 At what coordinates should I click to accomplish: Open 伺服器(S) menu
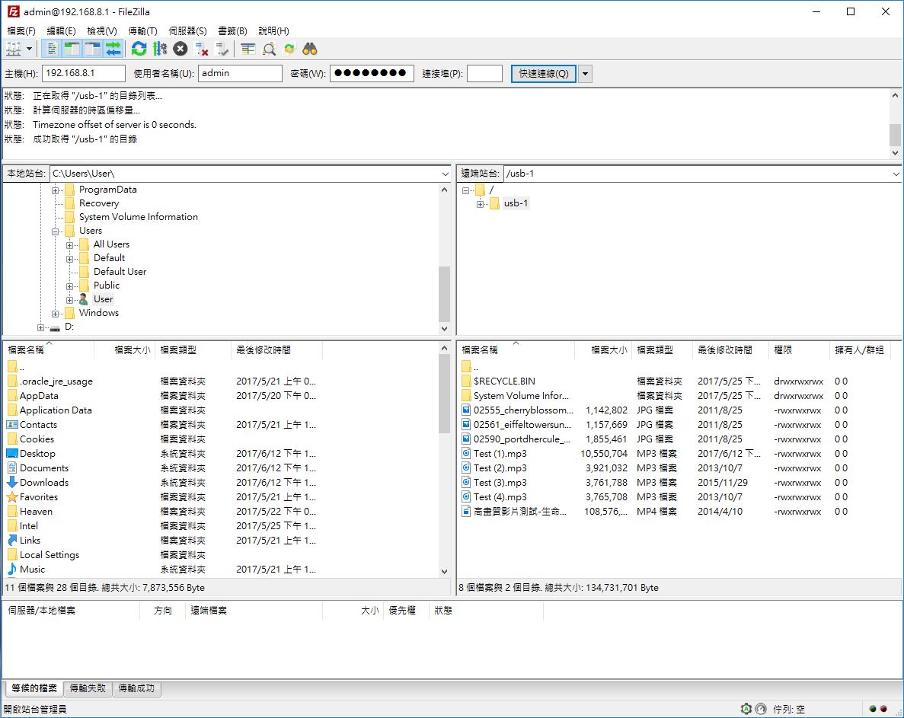tap(187, 30)
